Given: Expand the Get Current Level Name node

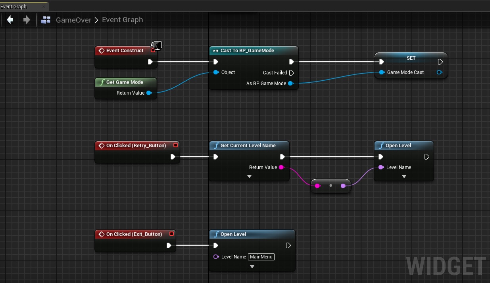Looking at the screenshot, I should click(x=249, y=177).
